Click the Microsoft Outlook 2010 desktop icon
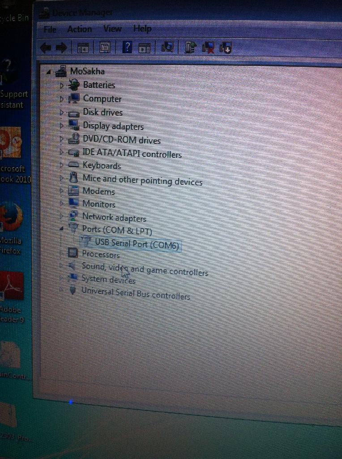Screen dimensions: 342x459 (x=11, y=143)
